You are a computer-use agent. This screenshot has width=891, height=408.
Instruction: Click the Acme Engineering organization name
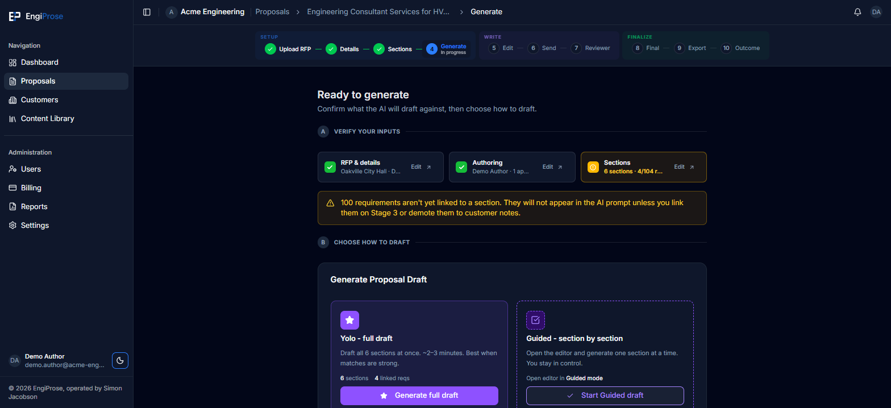point(213,12)
